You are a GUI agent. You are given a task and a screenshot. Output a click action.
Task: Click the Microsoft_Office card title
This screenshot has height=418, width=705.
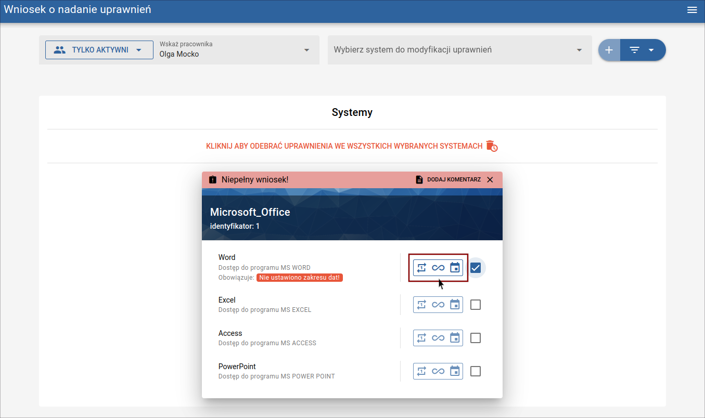250,212
